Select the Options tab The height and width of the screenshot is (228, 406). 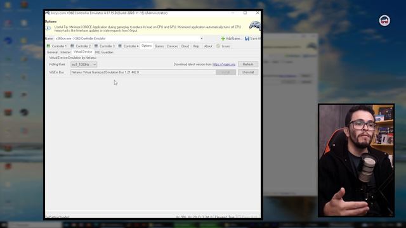click(x=147, y=46)
